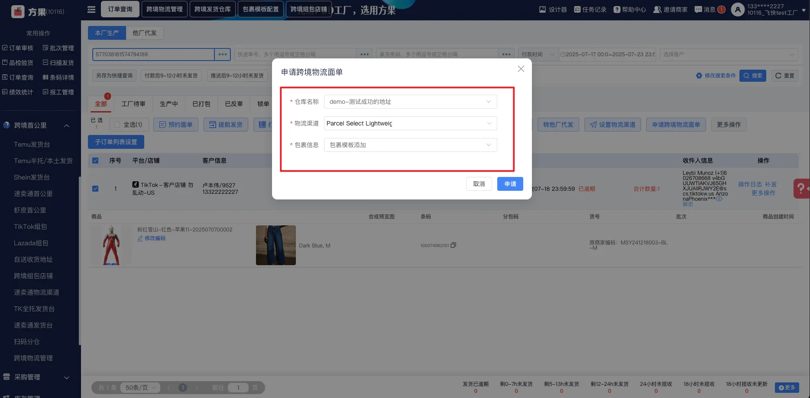Switch to the 跨境发货仓库 tab
This screenshot has height=398, width=810.
click(213, 9)
